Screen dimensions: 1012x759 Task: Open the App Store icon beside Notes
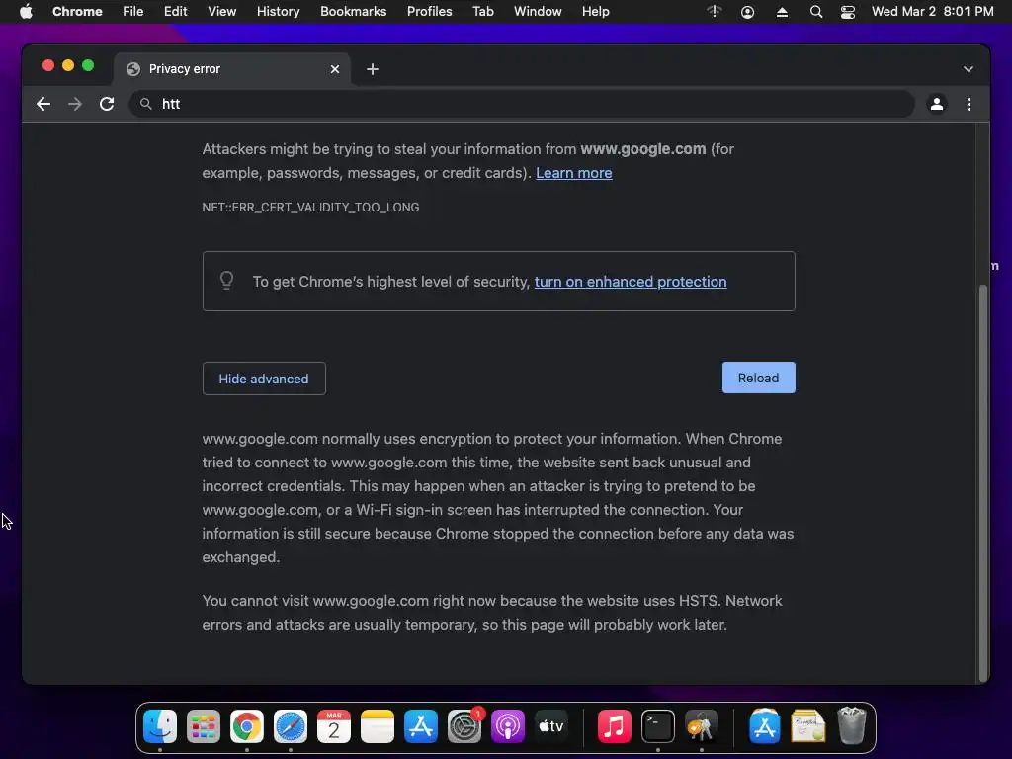[x=421, y=726]
